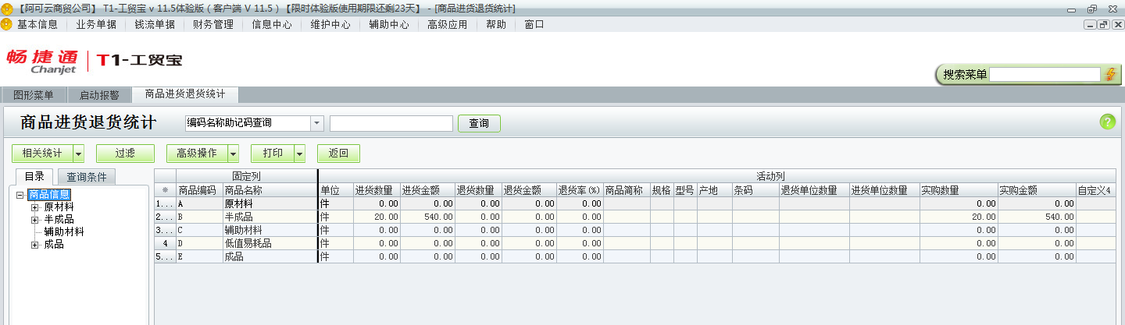Viewport: 1125px width, 325px height.
Task: Switch to the 图形菜单 tab
Action: coord(34,96)
